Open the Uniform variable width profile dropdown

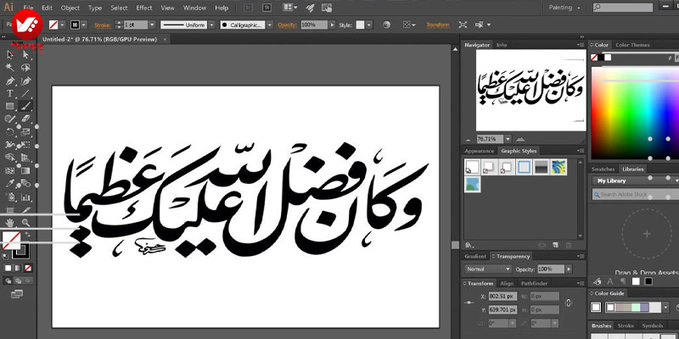[210, 25]
